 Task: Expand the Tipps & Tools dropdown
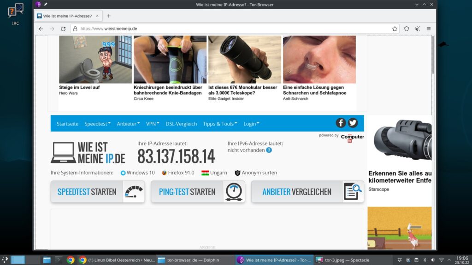click(x=220, y=124)
